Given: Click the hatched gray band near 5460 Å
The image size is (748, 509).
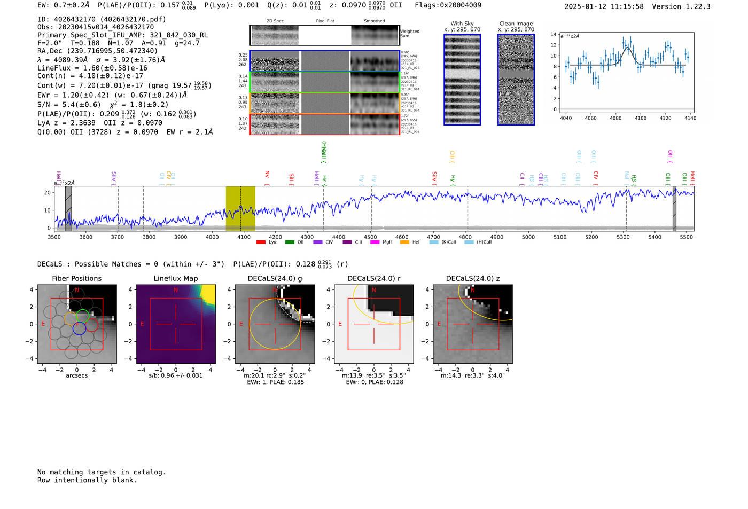Looking at the screenshot, I should [674, 208].
